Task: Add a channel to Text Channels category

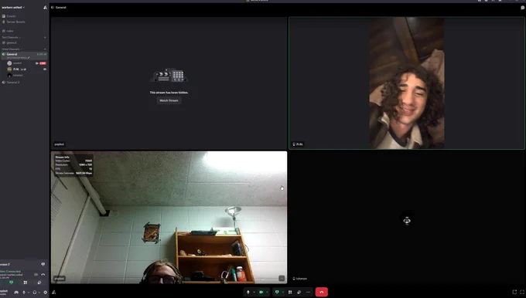Action: click(45, 37)
